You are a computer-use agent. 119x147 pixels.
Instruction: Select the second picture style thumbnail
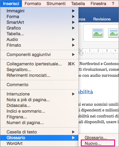tap(114, 33)
